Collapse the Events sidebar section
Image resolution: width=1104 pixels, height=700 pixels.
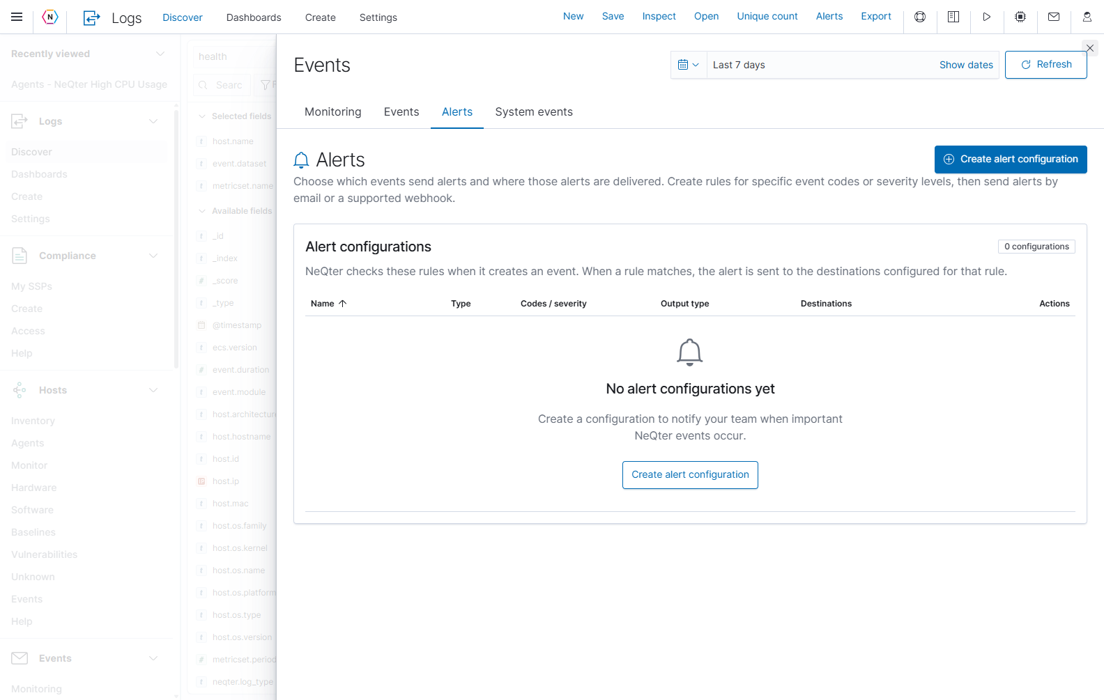153,658
